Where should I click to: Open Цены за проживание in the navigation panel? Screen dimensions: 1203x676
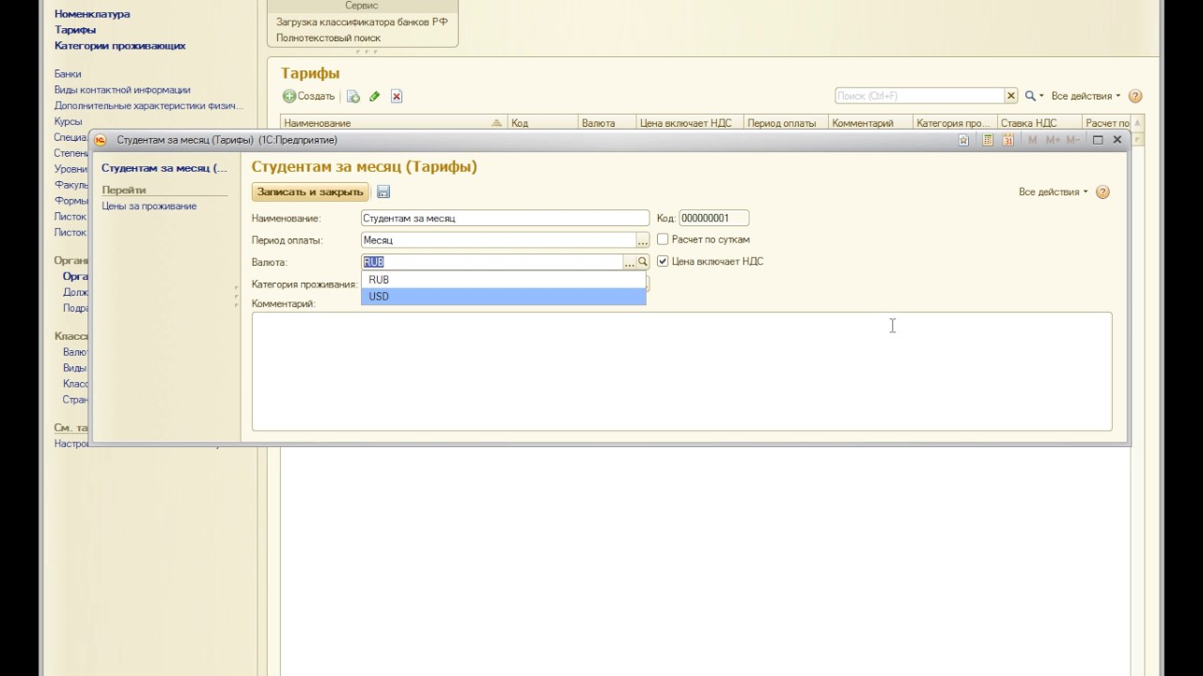(x=149, y=206)
